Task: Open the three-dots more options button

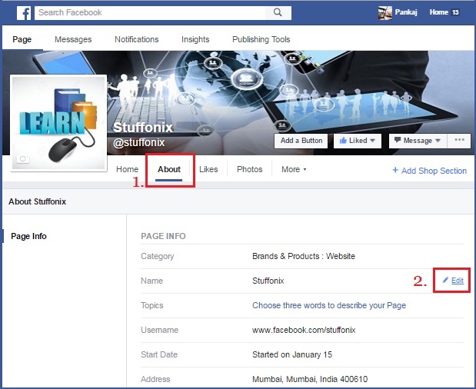Action: 459,141
